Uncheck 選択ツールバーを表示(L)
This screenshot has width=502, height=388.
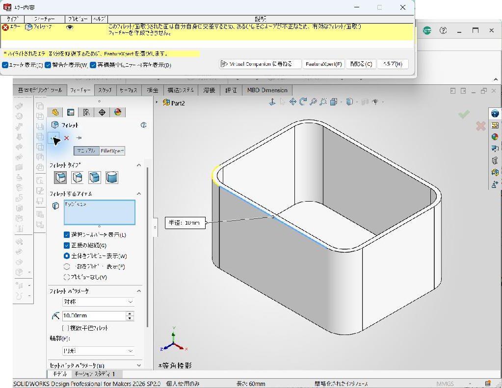67,235
